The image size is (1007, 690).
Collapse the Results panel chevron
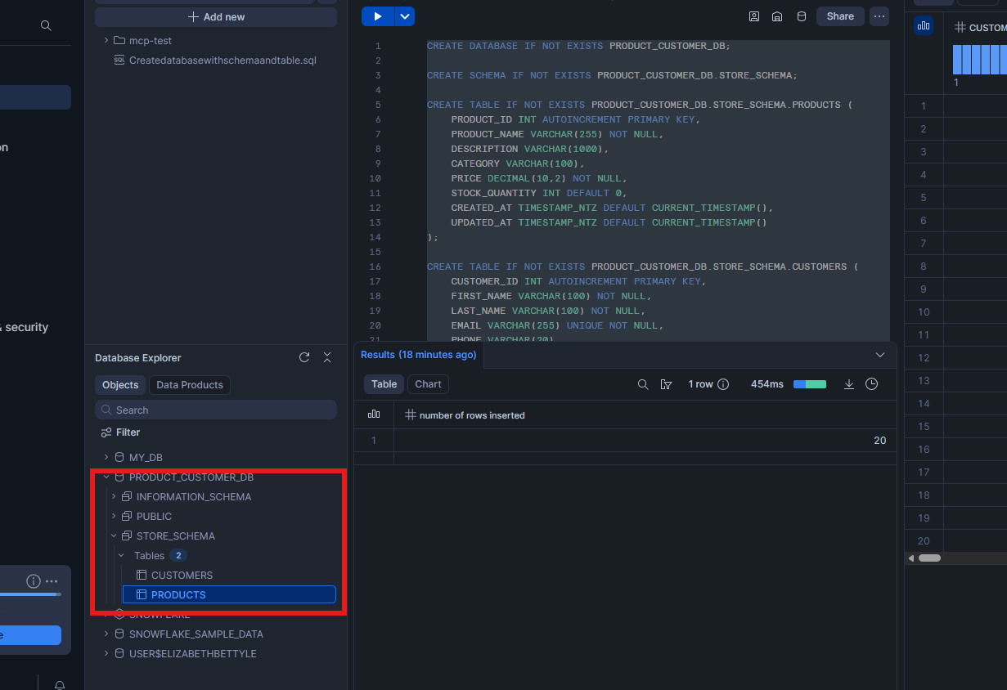click(x=880, y=355)
